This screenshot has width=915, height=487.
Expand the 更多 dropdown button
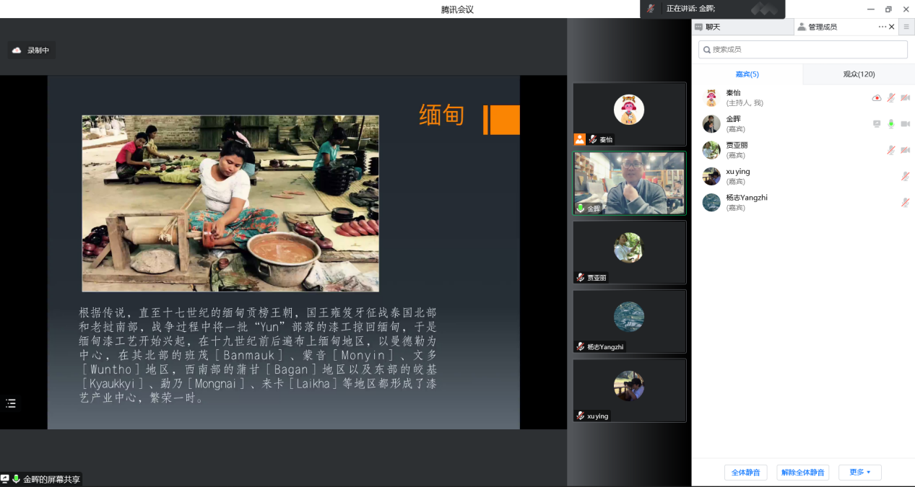(859, 473)
